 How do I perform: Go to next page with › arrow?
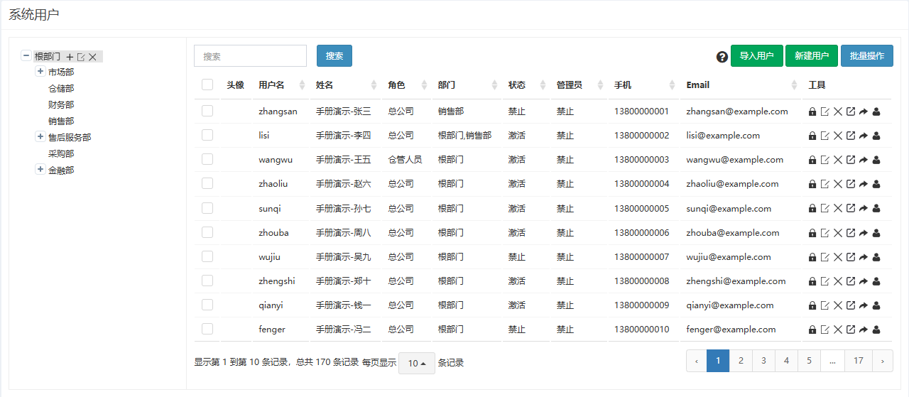click(883, 361)
